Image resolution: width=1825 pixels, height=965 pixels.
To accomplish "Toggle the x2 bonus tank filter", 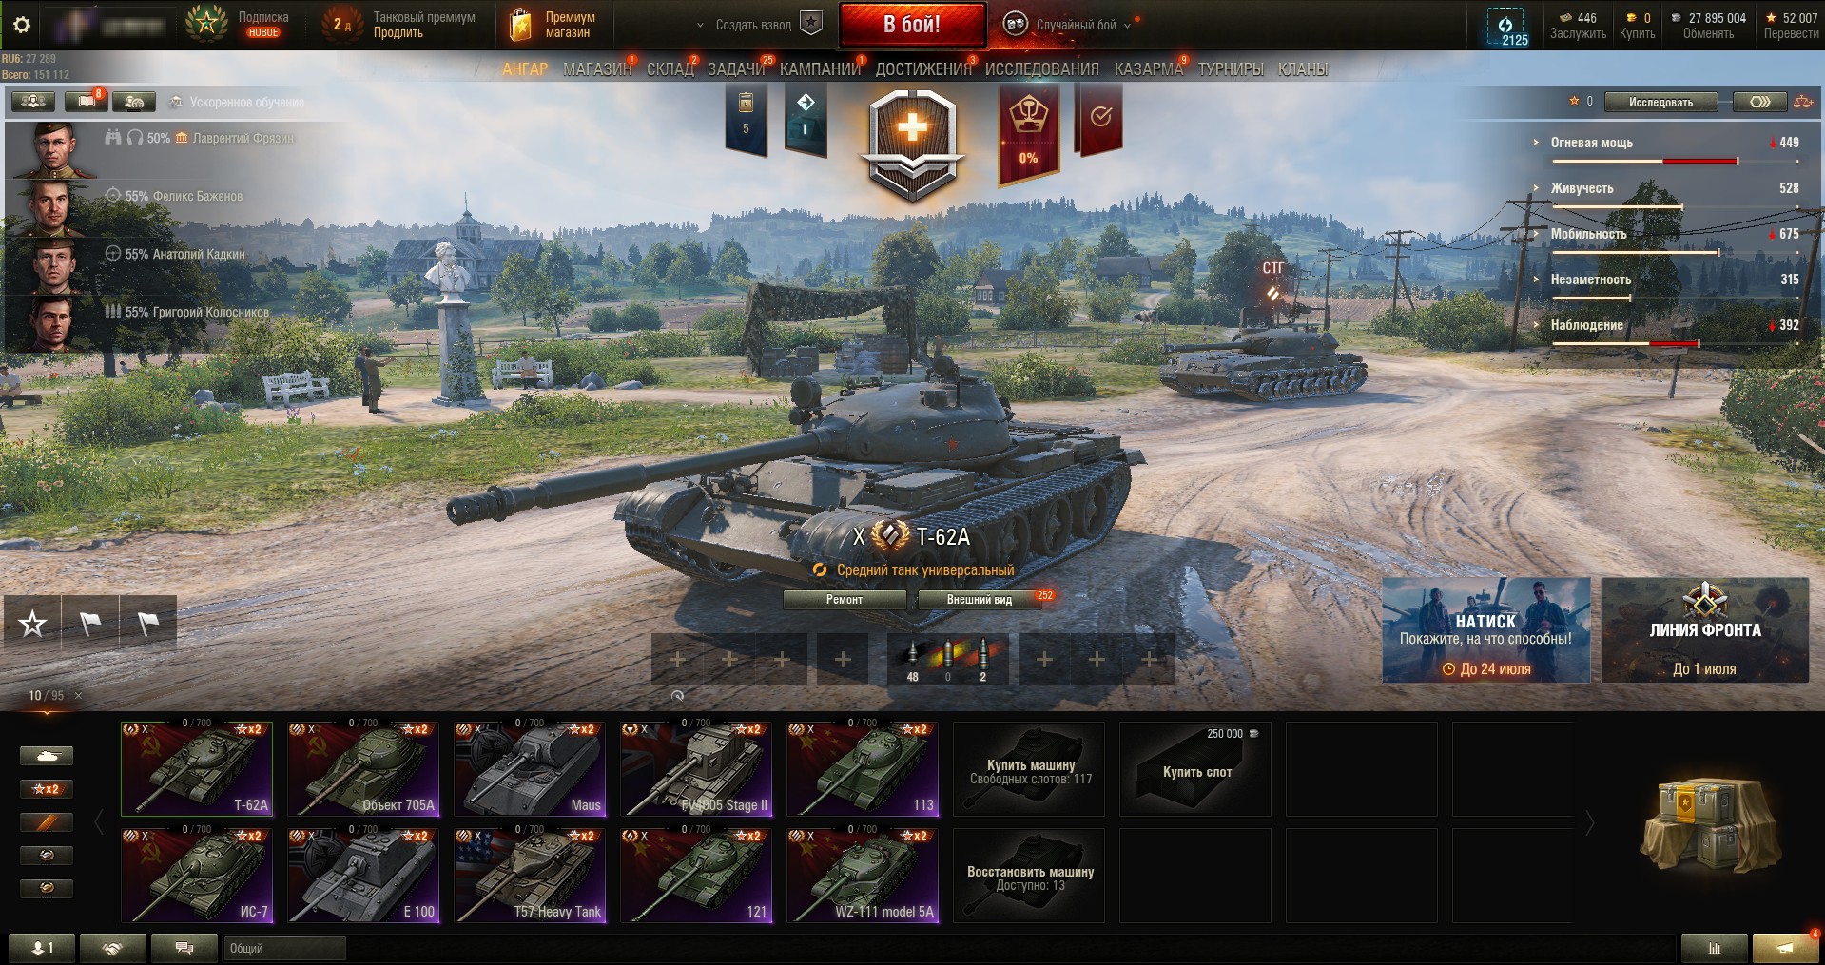I will point(47,789).
